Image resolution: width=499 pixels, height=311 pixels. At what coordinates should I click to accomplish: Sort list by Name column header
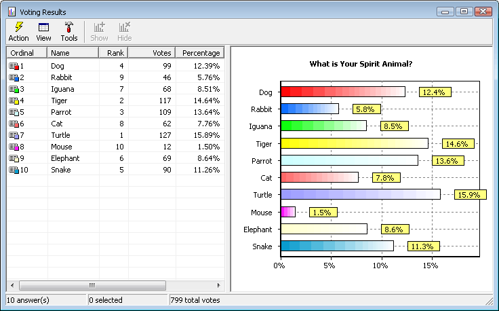(x=73, y=53)
